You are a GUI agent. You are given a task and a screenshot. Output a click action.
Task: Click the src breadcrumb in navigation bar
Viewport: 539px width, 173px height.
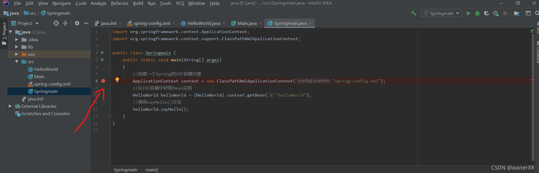tap(30, 13)
